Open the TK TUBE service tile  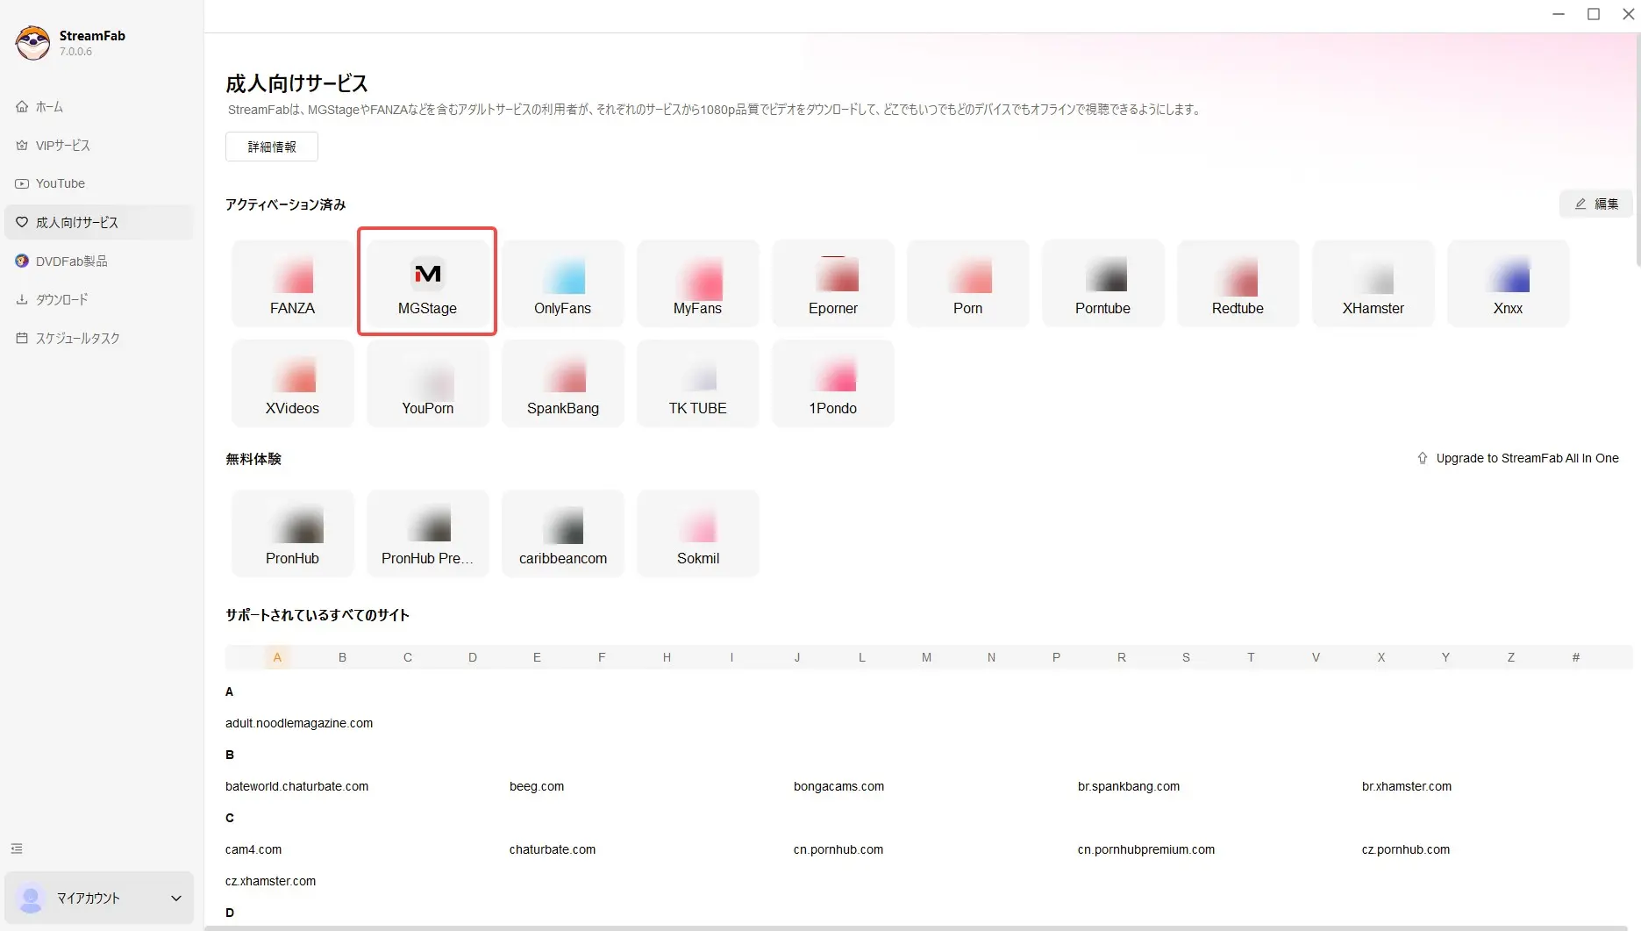pos(697,383)
